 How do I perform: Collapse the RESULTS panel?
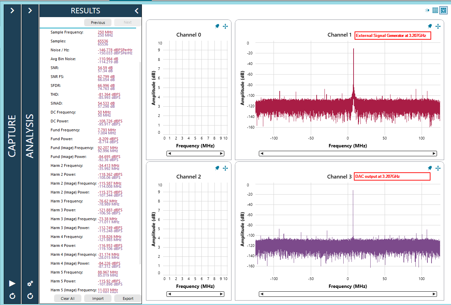(136, 11)
